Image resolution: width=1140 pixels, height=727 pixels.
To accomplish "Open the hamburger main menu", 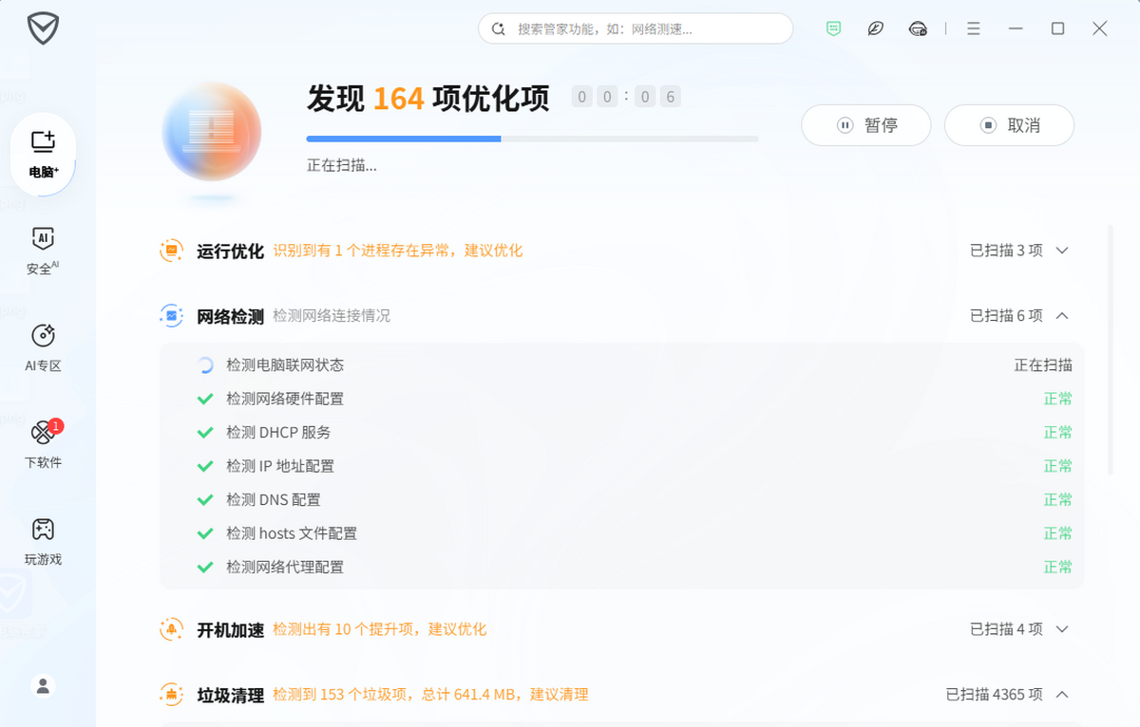I will coord(973,28).
